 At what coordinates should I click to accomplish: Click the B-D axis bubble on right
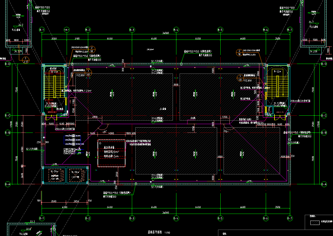[324, 64]
